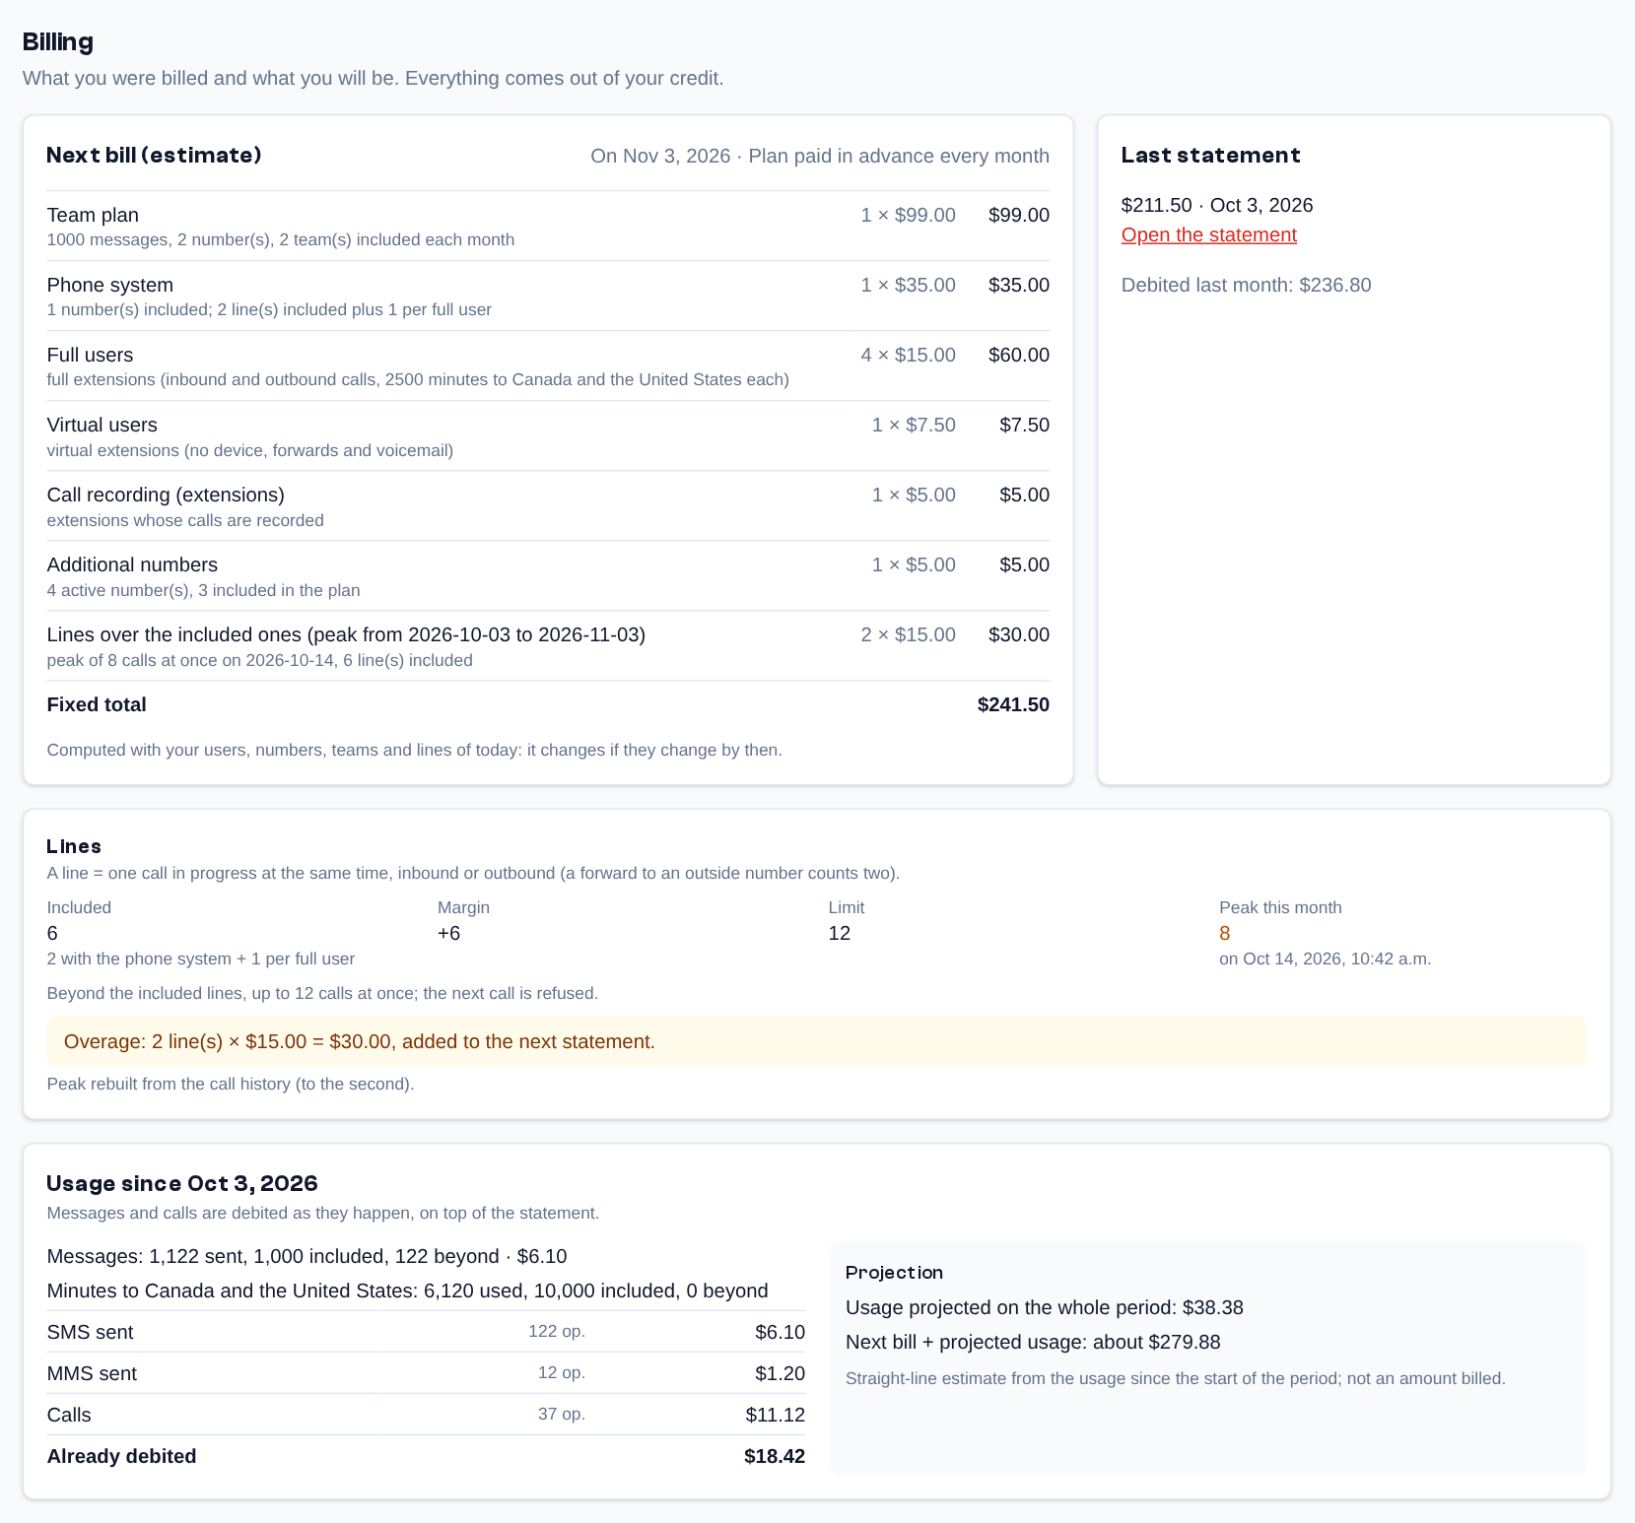
Task: Click the MMS sent usage row
Action: click(426, 1373)
